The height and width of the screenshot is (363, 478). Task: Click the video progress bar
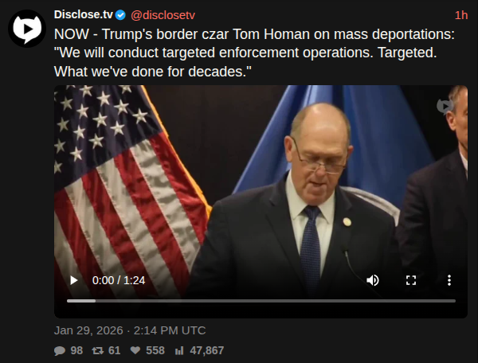(x=261, y=301)
